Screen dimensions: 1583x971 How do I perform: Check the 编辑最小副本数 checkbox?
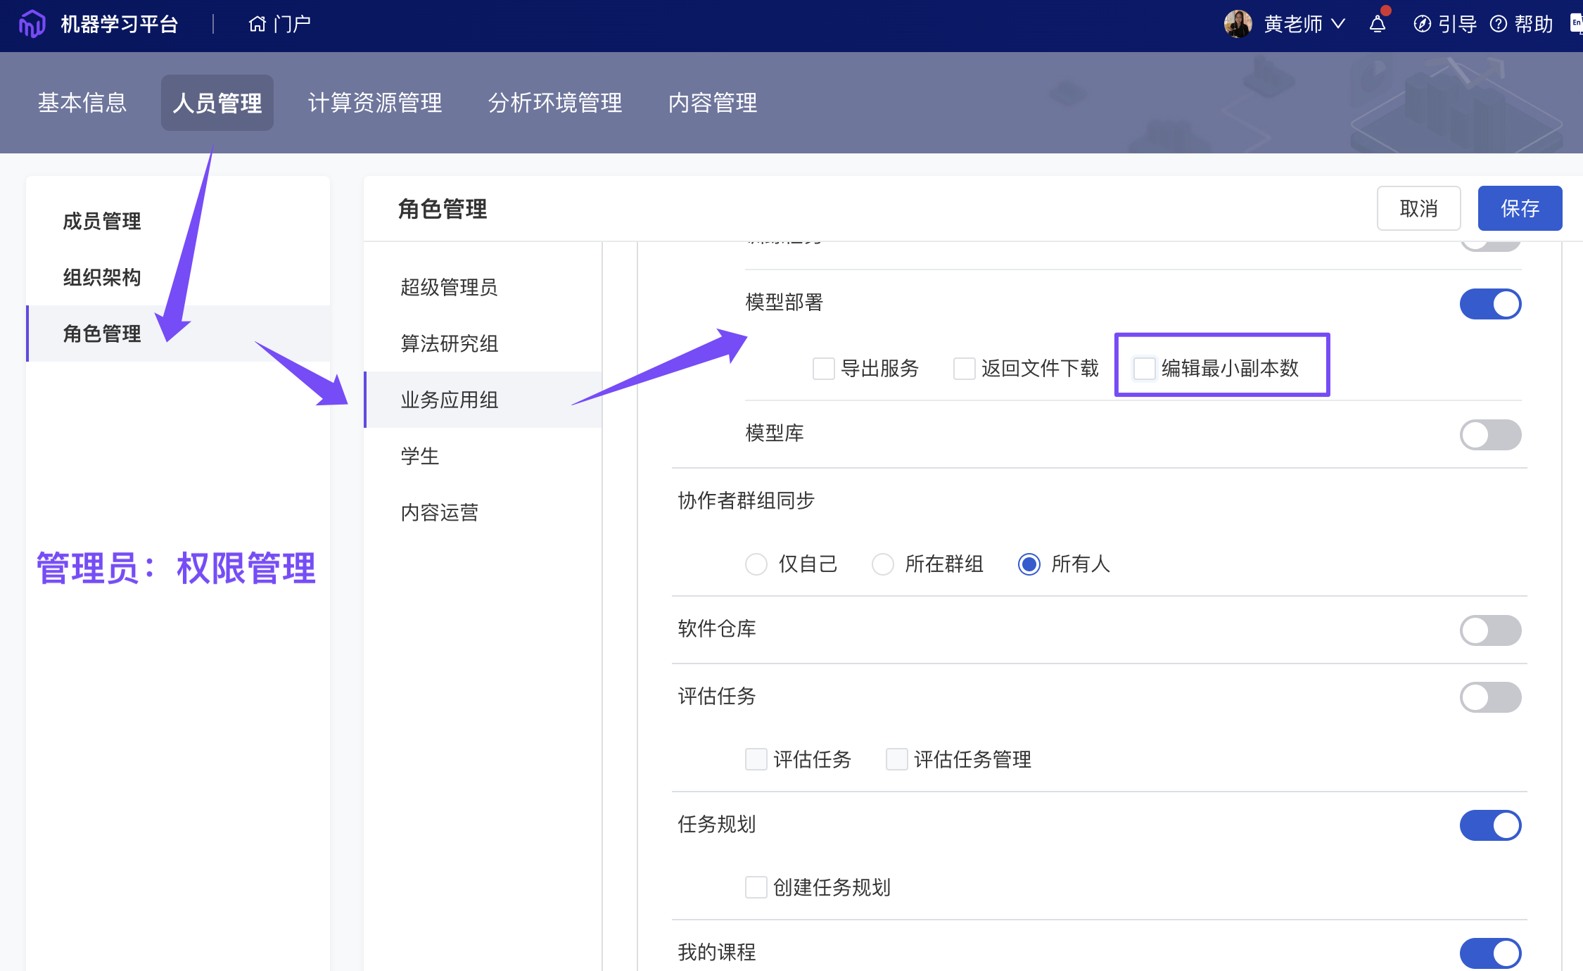pos(1144,368)
